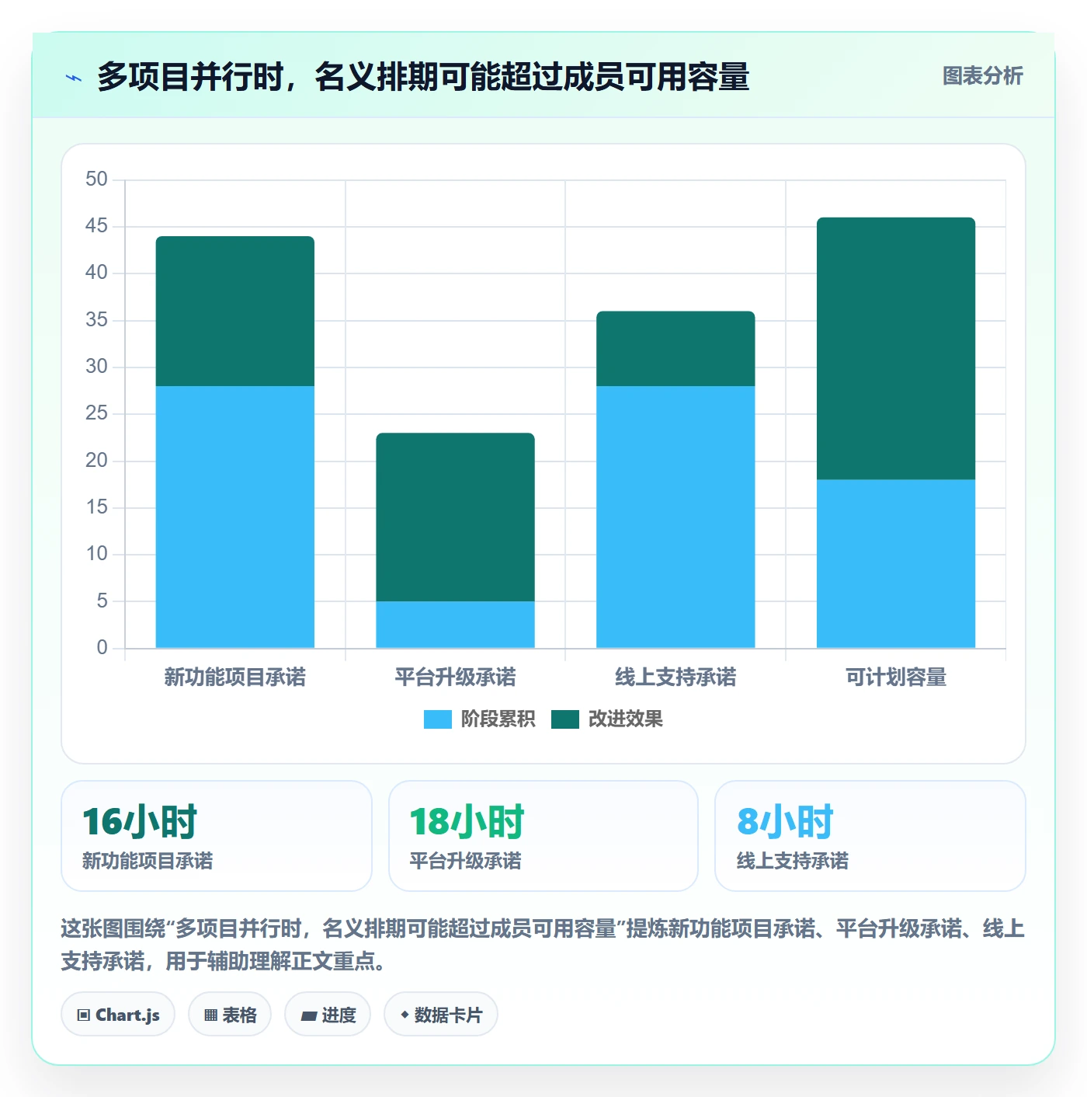Select the 表格 tag chip
Image resolution: width=1087 pixels, height=1097 pixels.
230,1015
